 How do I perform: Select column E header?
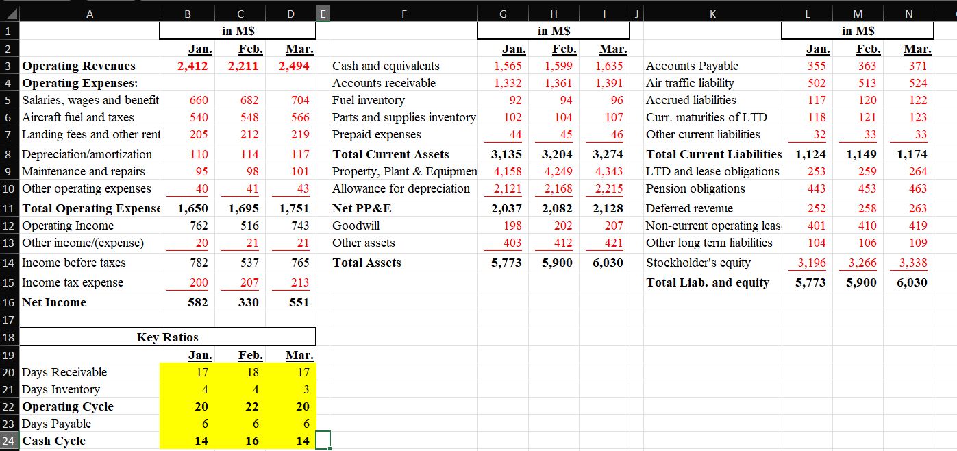point(321,12)
